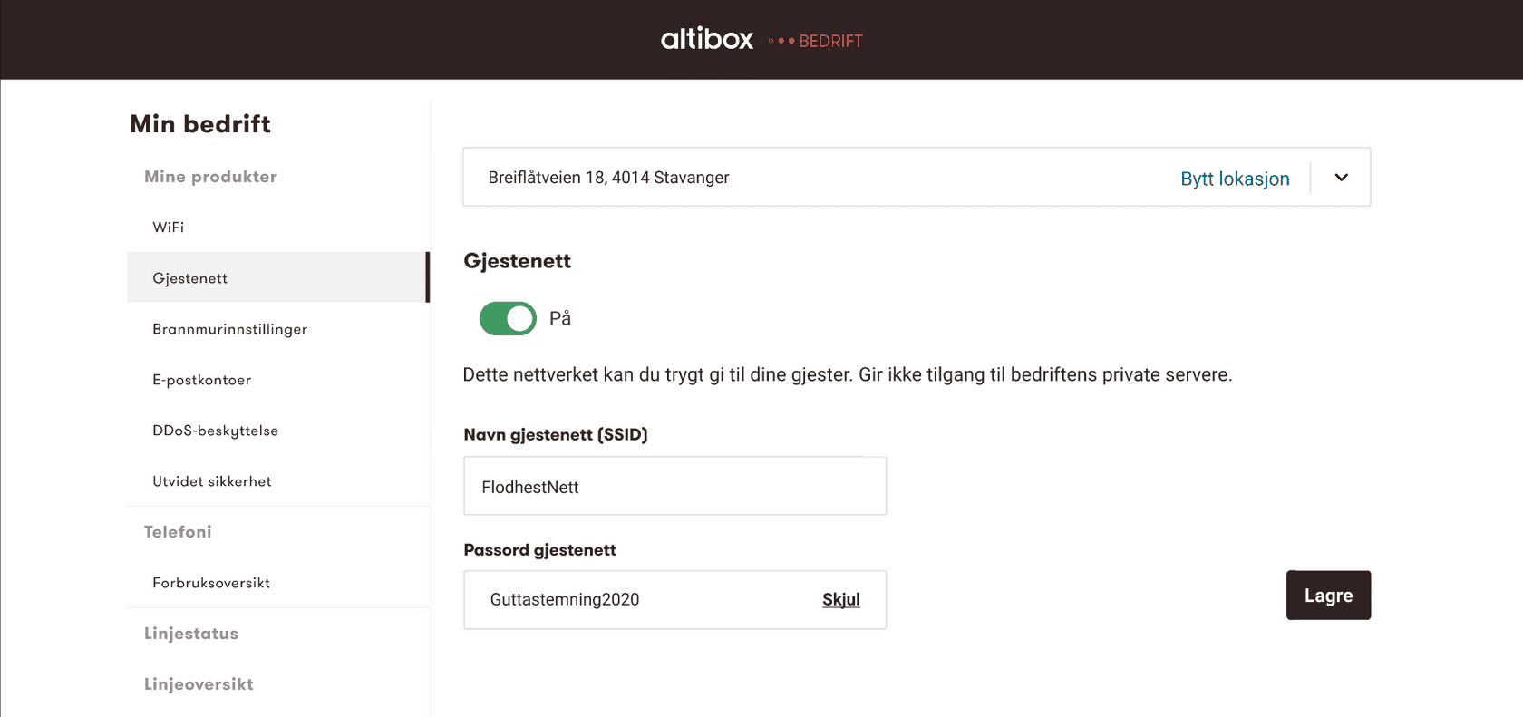Select Gjestenett in the sidebar

[190, 278]
